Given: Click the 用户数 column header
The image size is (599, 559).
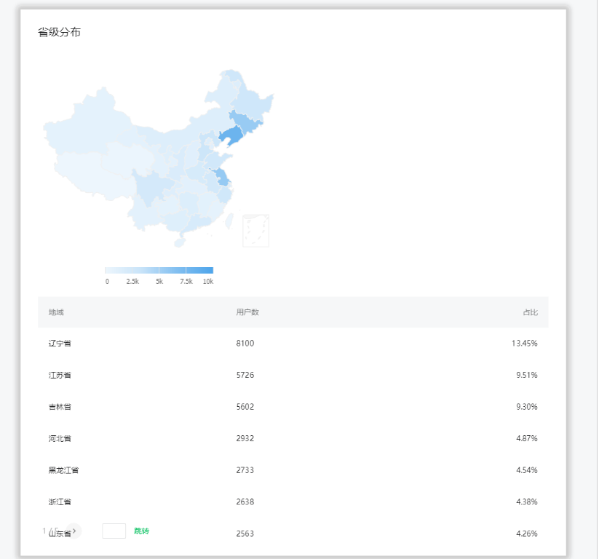Looking at the screenshot, I should (247, 312).
